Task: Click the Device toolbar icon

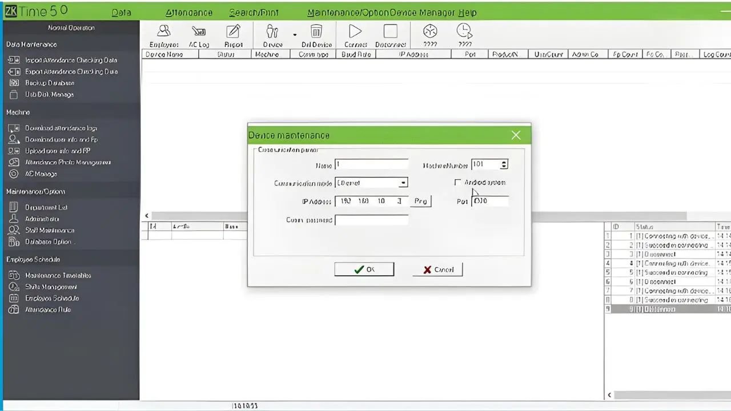Action: [x=272, y=31]
